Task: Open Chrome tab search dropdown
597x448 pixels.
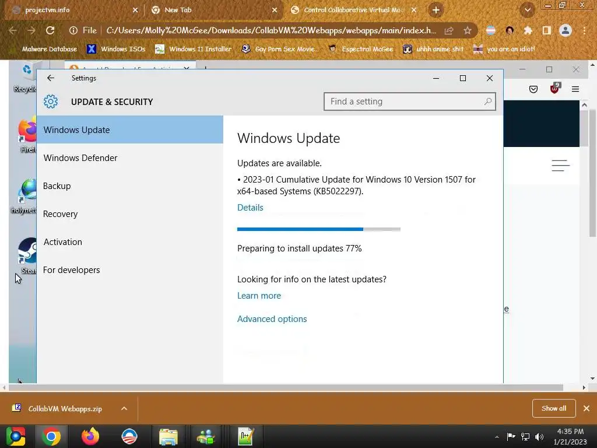Action: click(527, 10)
